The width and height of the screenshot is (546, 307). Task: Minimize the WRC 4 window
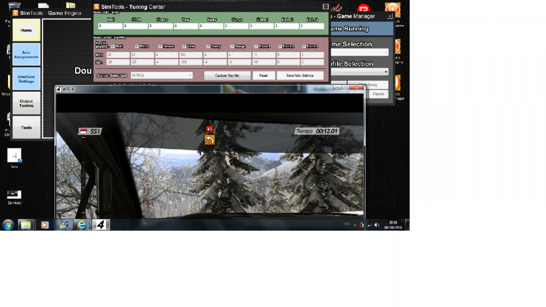(337, 88)
